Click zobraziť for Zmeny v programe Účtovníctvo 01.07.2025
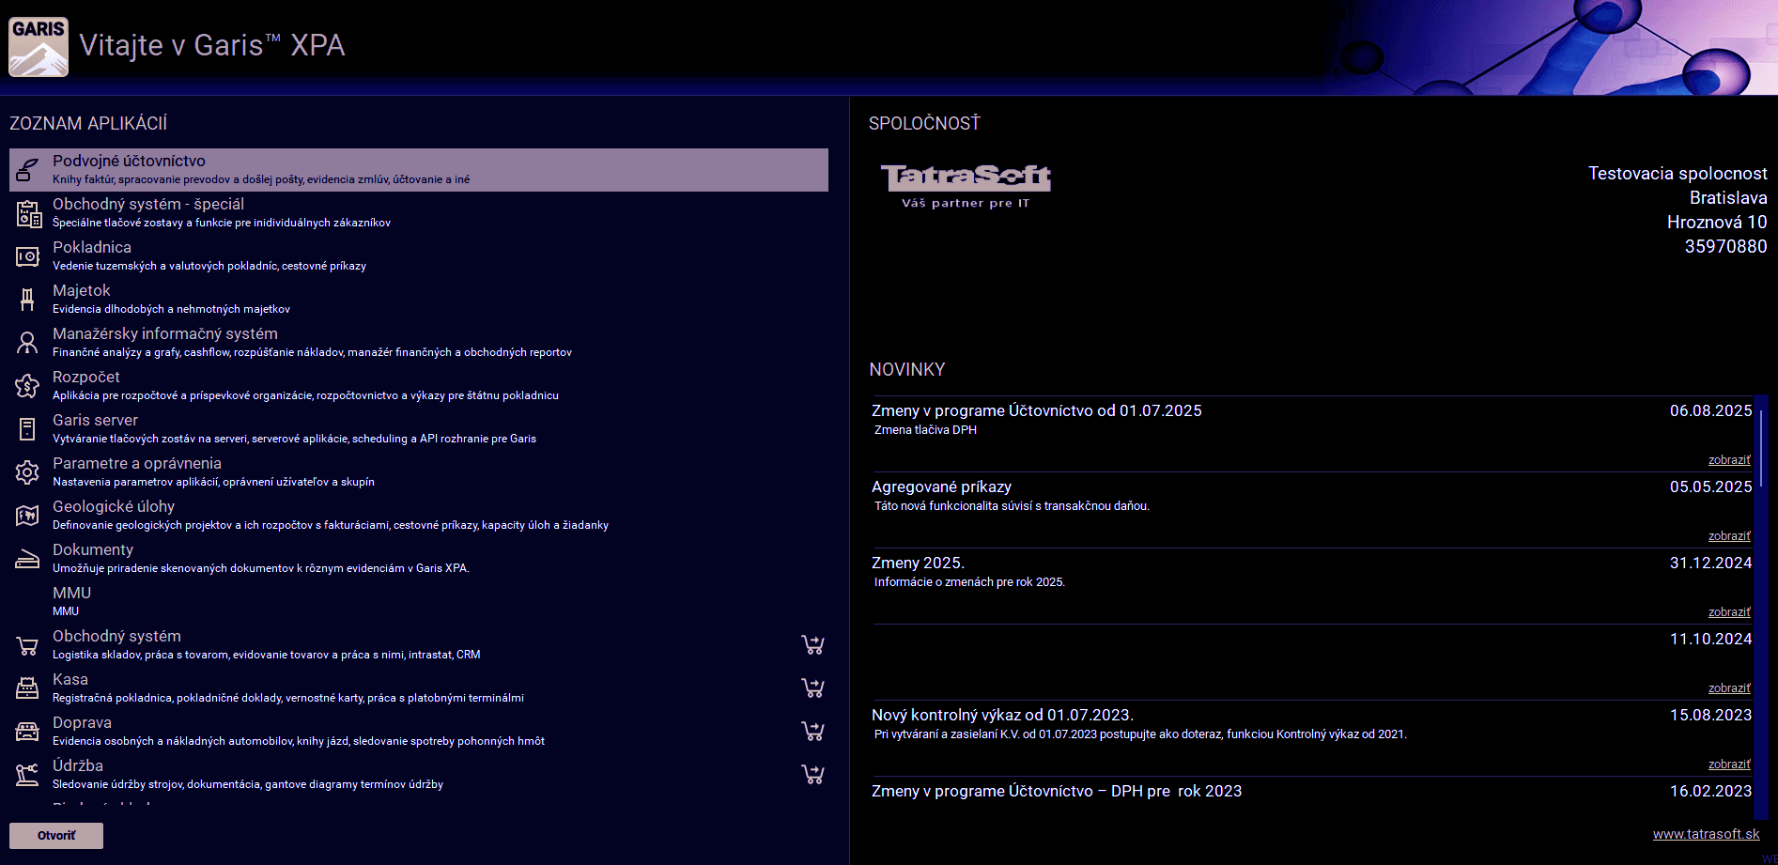1778x865 pixels. [1729, 460]
